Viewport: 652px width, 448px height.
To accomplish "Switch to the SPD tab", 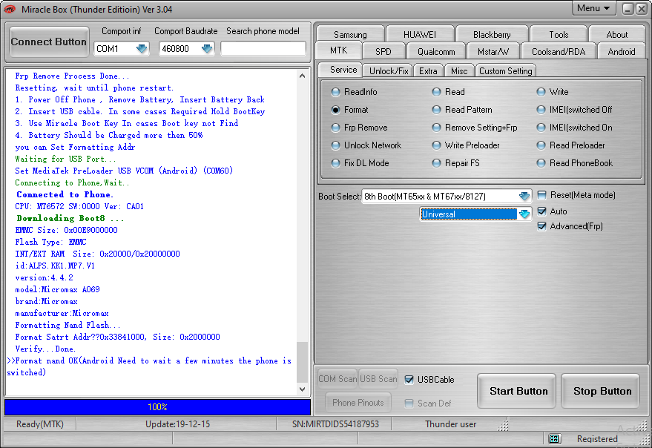I will (383, 52).
